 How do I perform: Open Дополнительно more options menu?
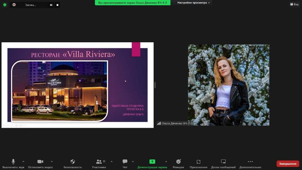pyautogui.click(x=250, y=164)
